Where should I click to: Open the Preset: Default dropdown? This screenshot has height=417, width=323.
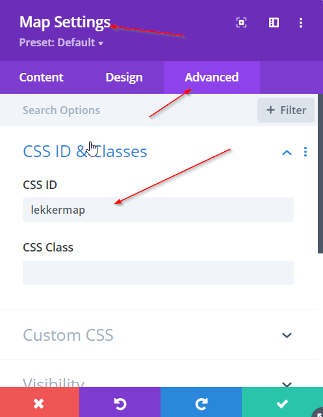pos(61,42)
